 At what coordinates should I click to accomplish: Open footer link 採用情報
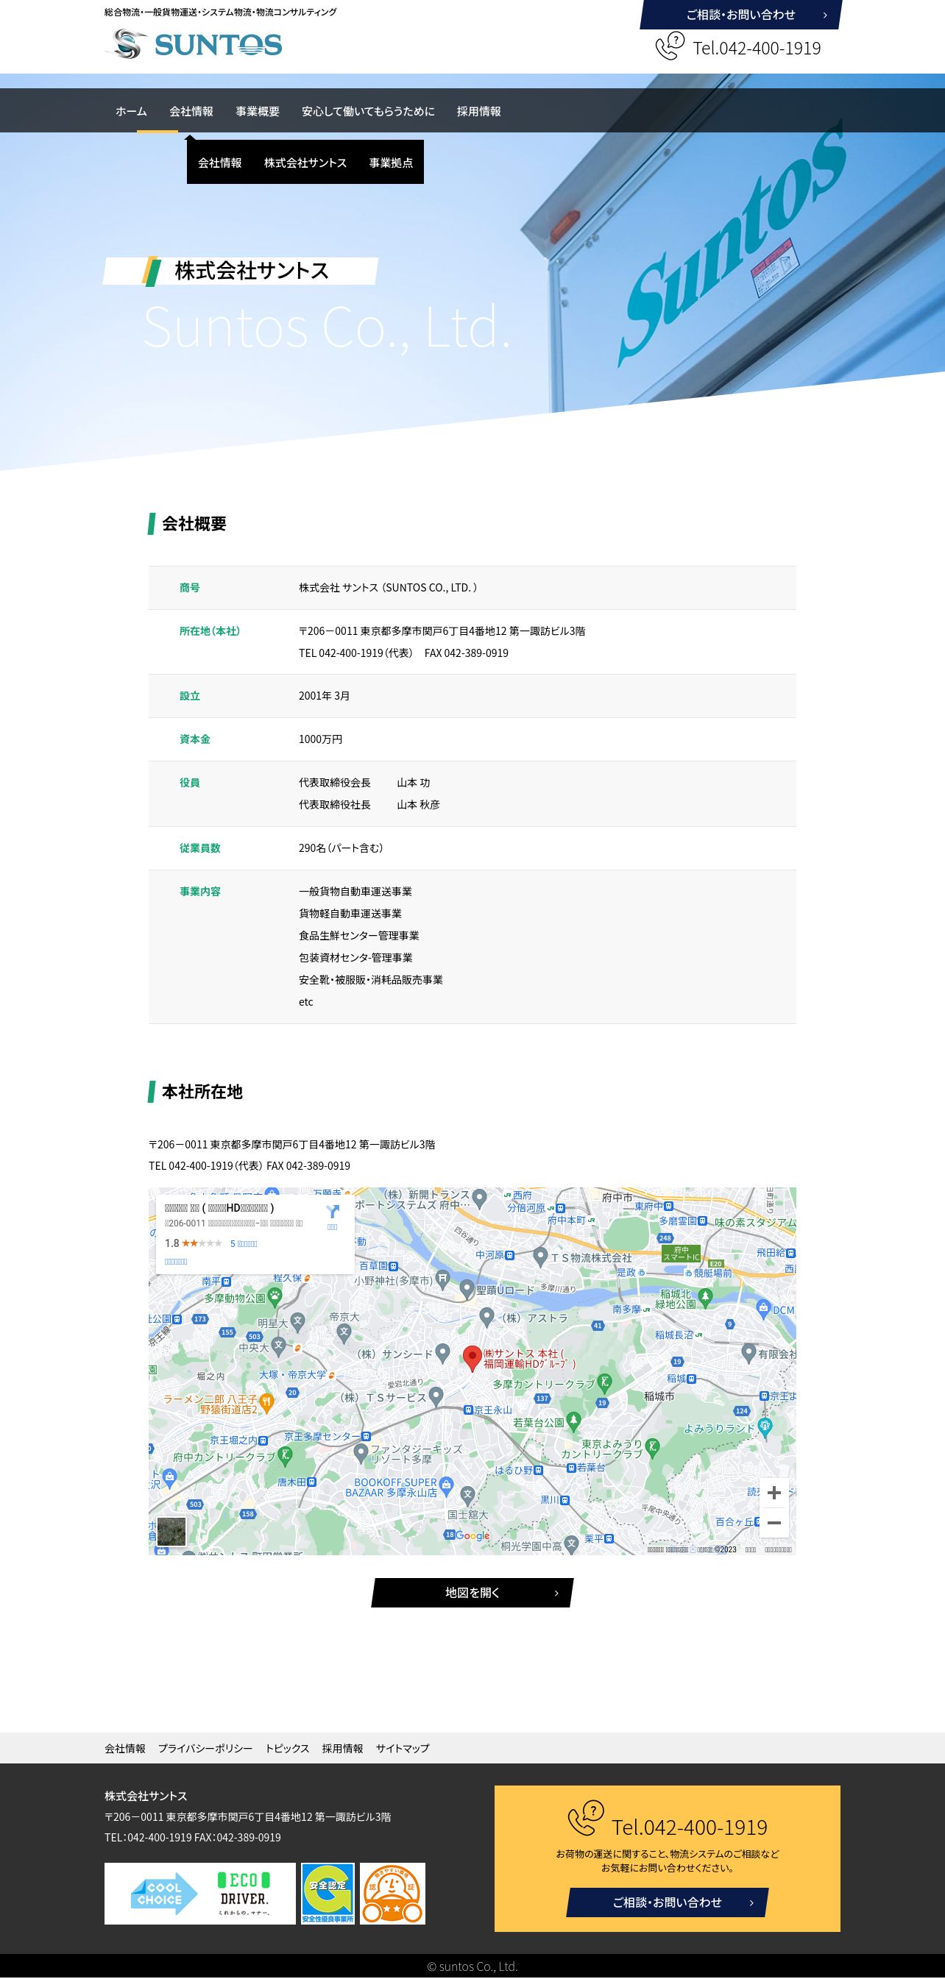pyautogui.click(x=343, y=1748)
